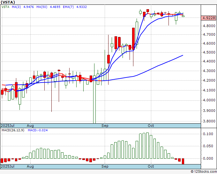Click the MA(50) legend label
This screenshot has height=174, width=217.
42,7
